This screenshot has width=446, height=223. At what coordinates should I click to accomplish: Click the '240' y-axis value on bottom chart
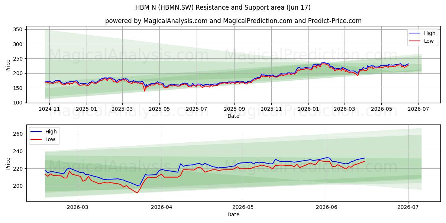click(18, 151)
